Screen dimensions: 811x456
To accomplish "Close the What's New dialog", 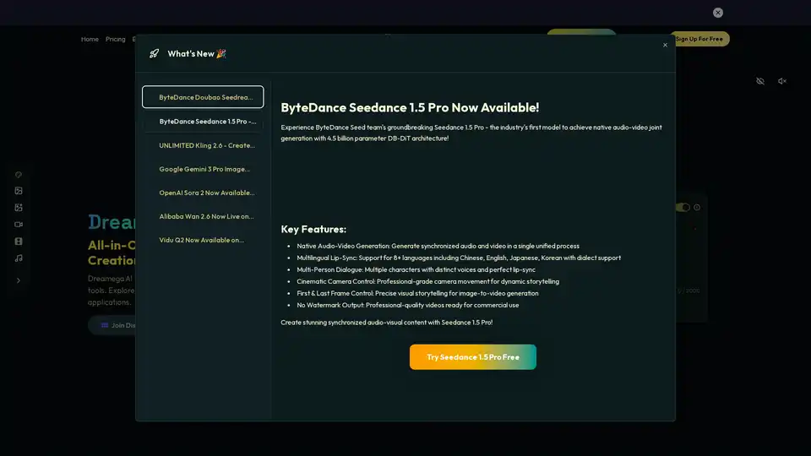I will (x=665, y=45).
